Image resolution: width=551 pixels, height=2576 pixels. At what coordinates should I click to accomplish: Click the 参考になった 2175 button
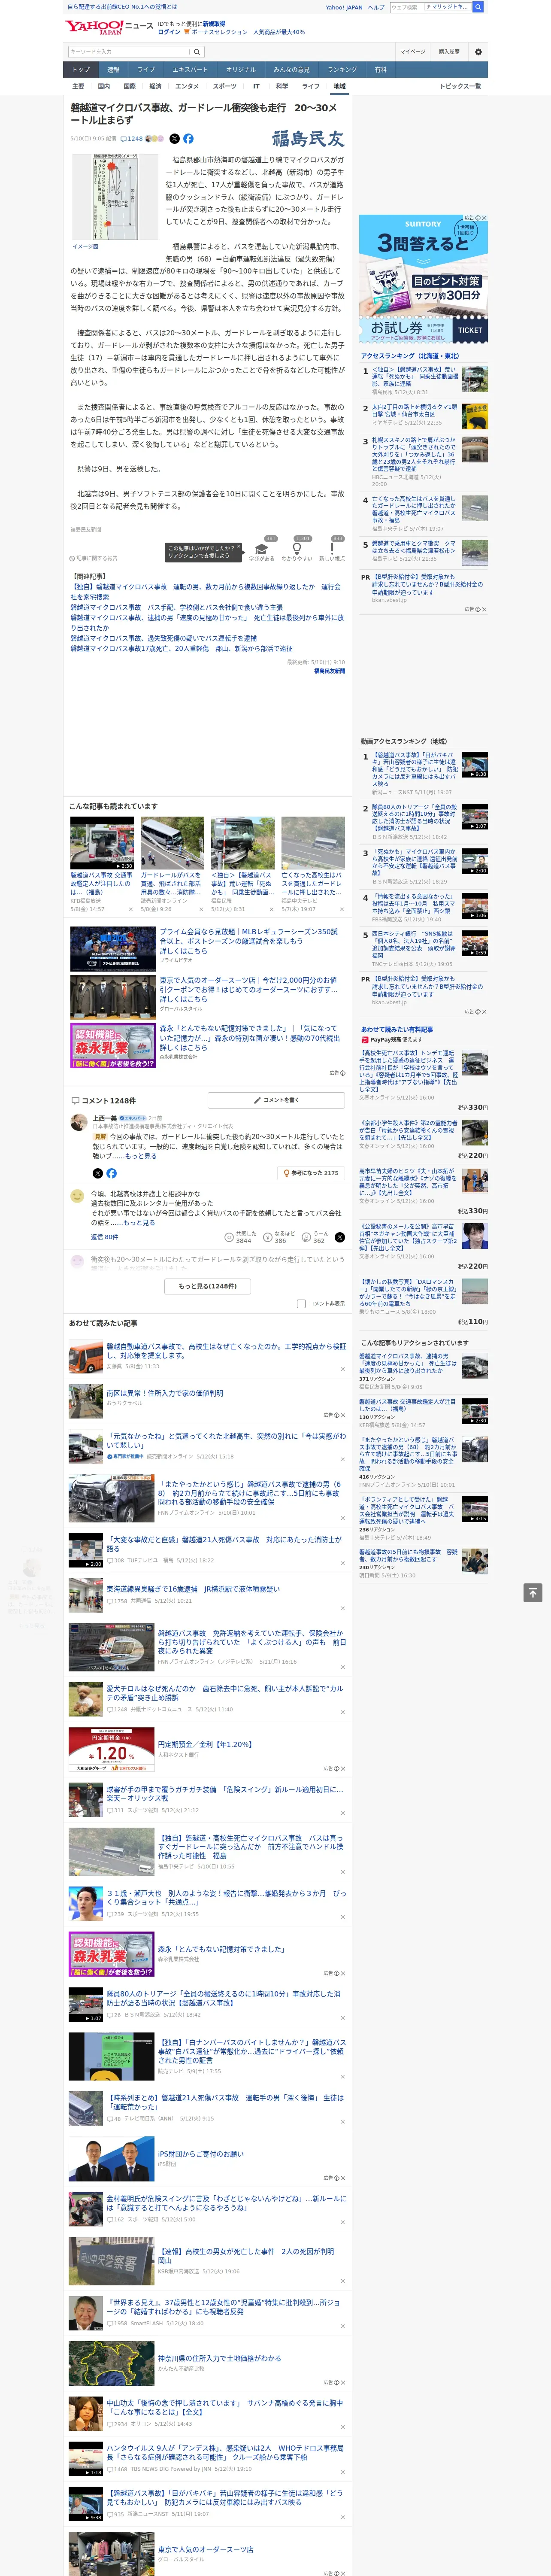point(311,1173)
